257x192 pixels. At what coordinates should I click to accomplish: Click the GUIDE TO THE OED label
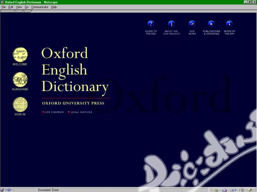pos(151,32)
